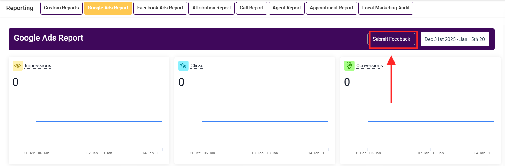Open the Attribution Report tab
This screenshot has height=166, width=505.
point(212,8)
